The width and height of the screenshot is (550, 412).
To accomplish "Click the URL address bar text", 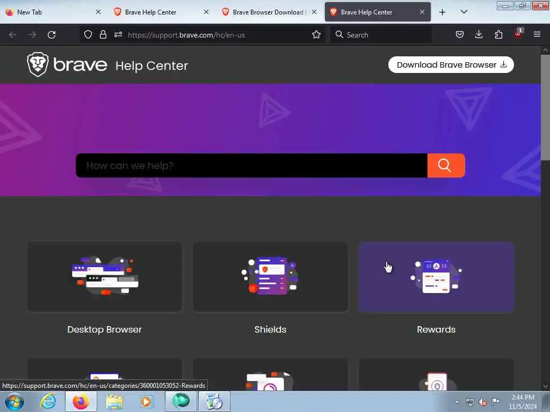I will [186, 35].
